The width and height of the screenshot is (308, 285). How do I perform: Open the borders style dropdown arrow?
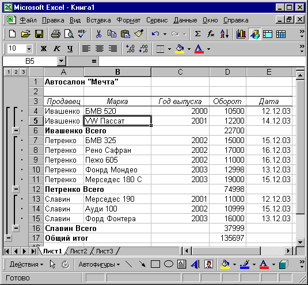coord(169,49)
